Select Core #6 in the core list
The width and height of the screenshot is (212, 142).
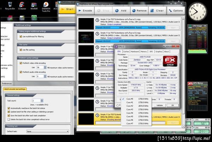136,120
